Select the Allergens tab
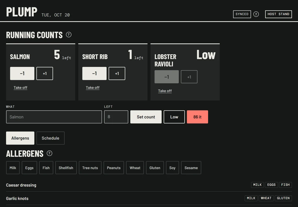 point(20,138)
